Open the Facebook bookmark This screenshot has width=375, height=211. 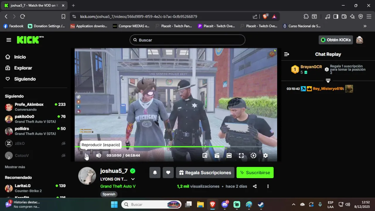(x=13, y=26)
